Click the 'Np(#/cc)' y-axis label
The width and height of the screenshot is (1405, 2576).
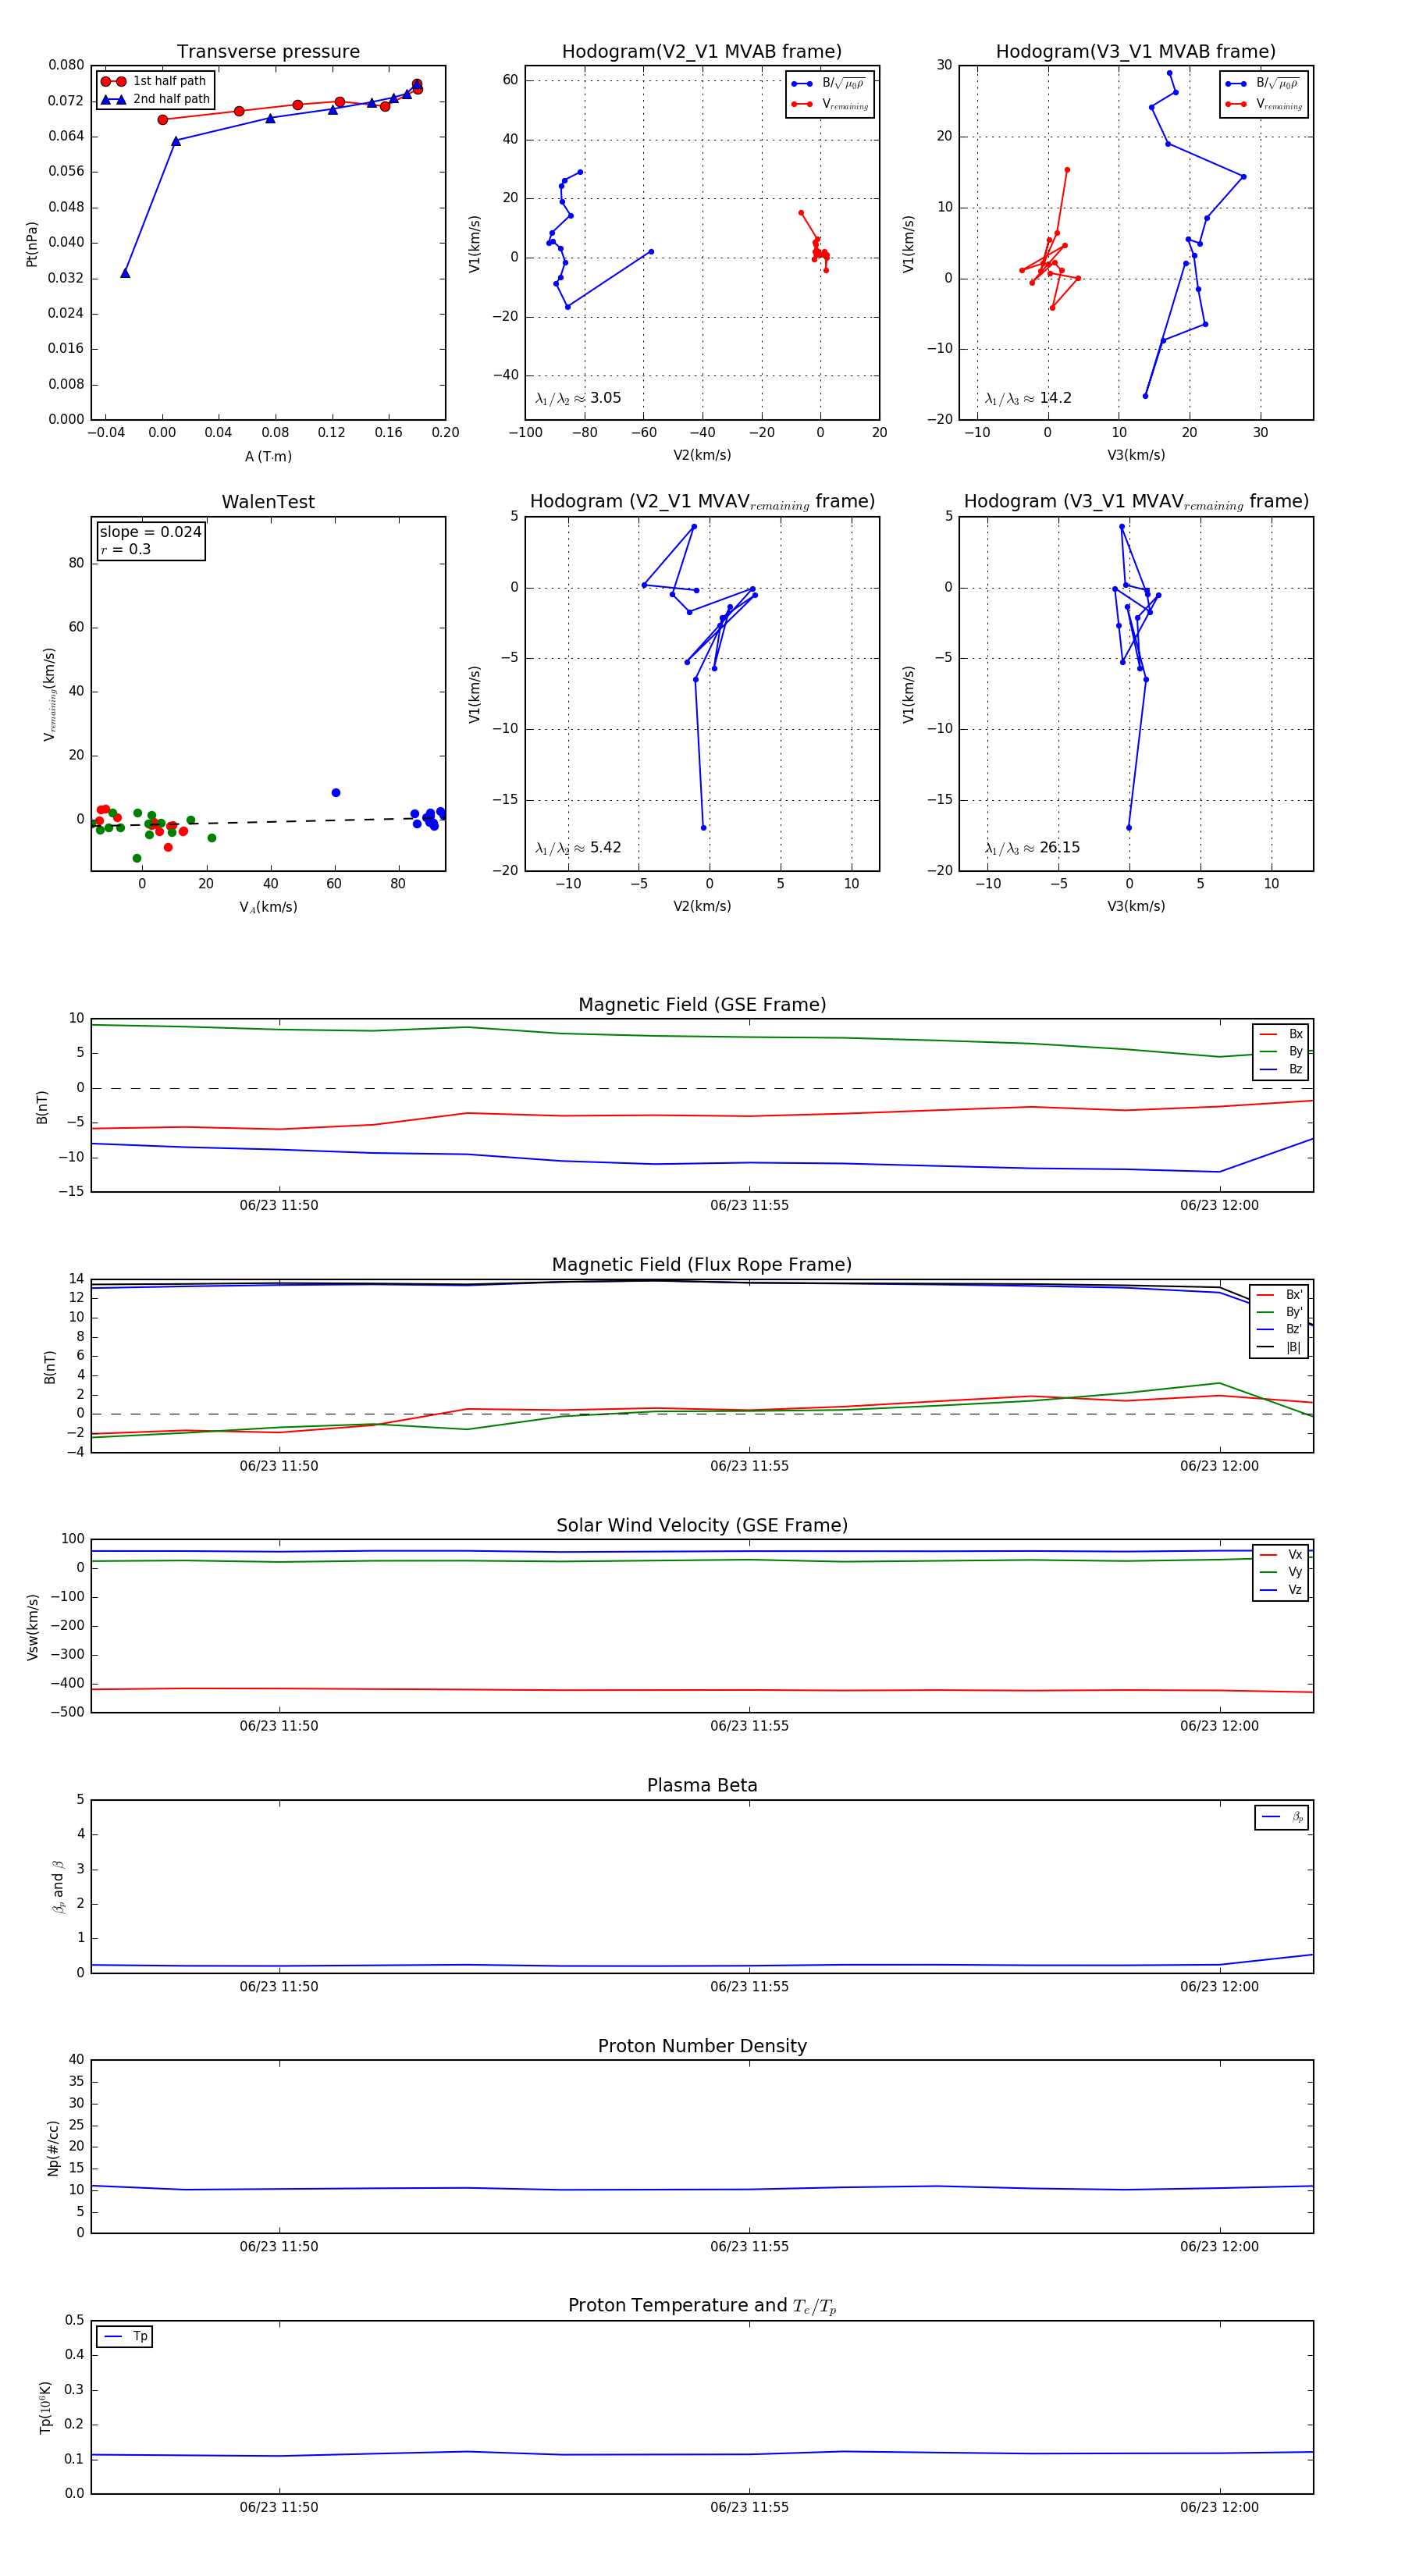(53, 2148)
